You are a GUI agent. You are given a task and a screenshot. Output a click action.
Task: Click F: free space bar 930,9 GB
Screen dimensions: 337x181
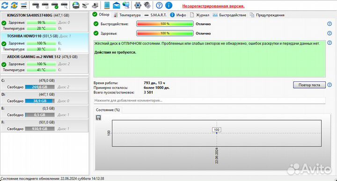(x=40, y=129)
